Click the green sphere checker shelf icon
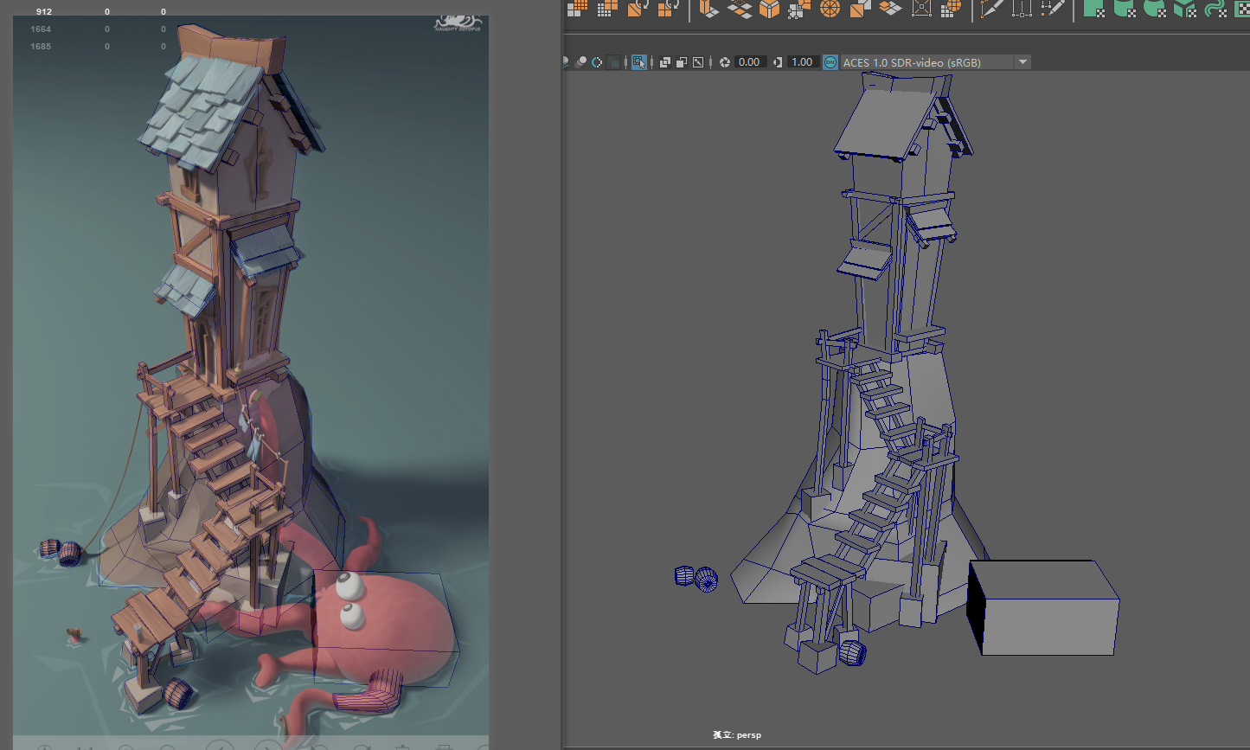 (x=1154, y=9)
